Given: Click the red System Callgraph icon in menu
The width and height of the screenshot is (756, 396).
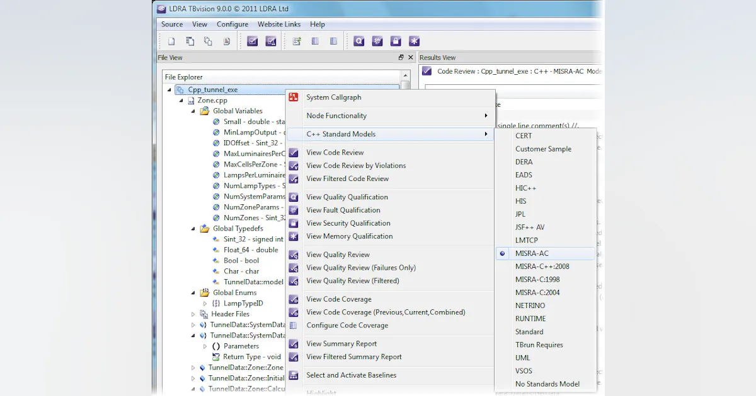Looking at the screenshot, I should click(294, 97).
